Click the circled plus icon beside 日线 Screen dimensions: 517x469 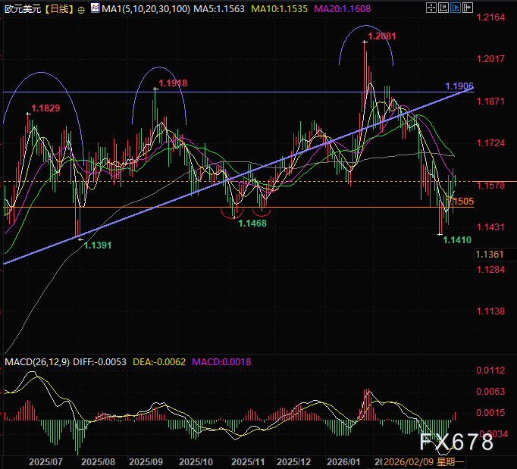pos(81,9)
